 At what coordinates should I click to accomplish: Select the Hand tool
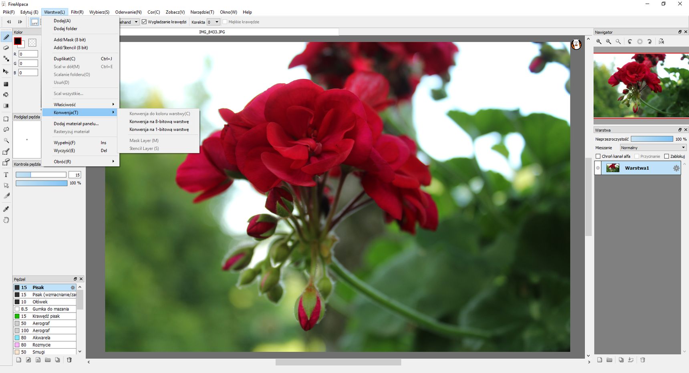click(6, 220)
